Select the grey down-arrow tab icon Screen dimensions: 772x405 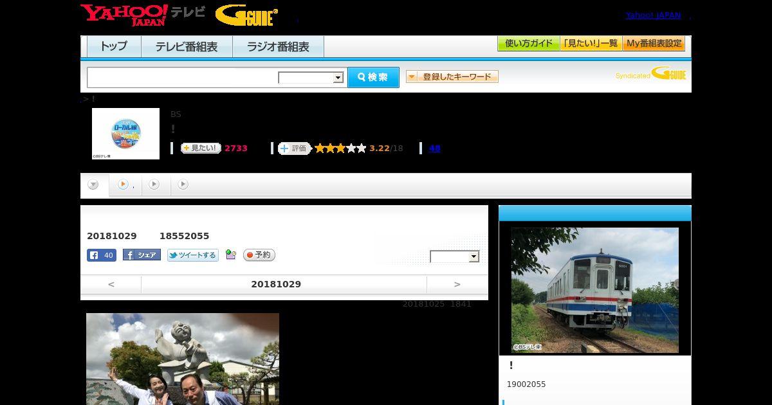pyautogui.click(x=93, y=185)
